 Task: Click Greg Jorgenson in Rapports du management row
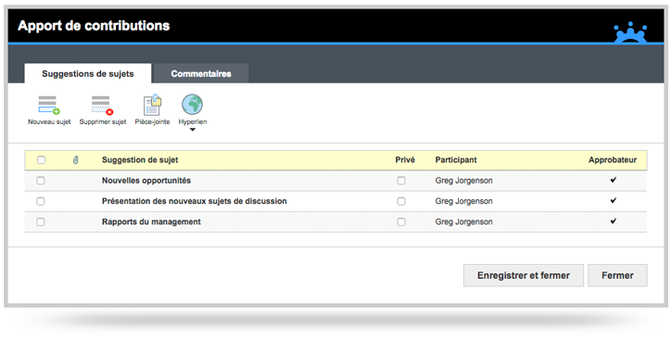click(463, 221)
